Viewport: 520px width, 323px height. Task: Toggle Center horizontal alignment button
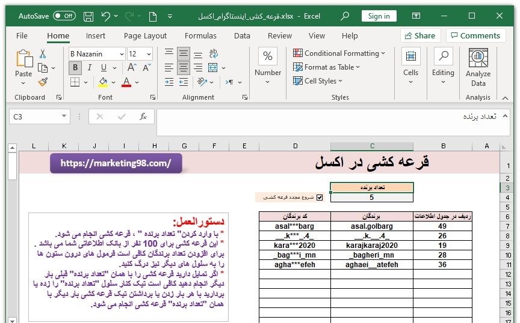[184, 68]
